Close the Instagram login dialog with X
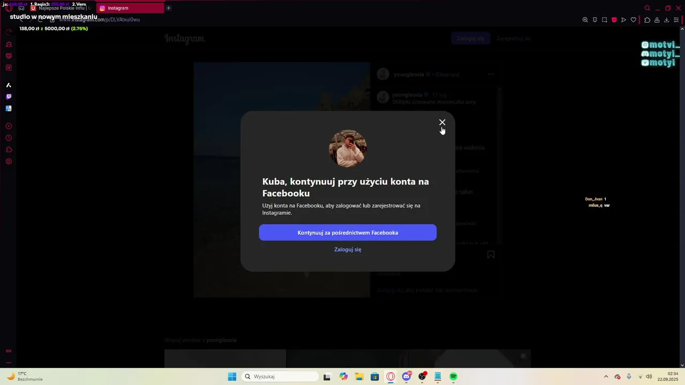 (442, 122)
